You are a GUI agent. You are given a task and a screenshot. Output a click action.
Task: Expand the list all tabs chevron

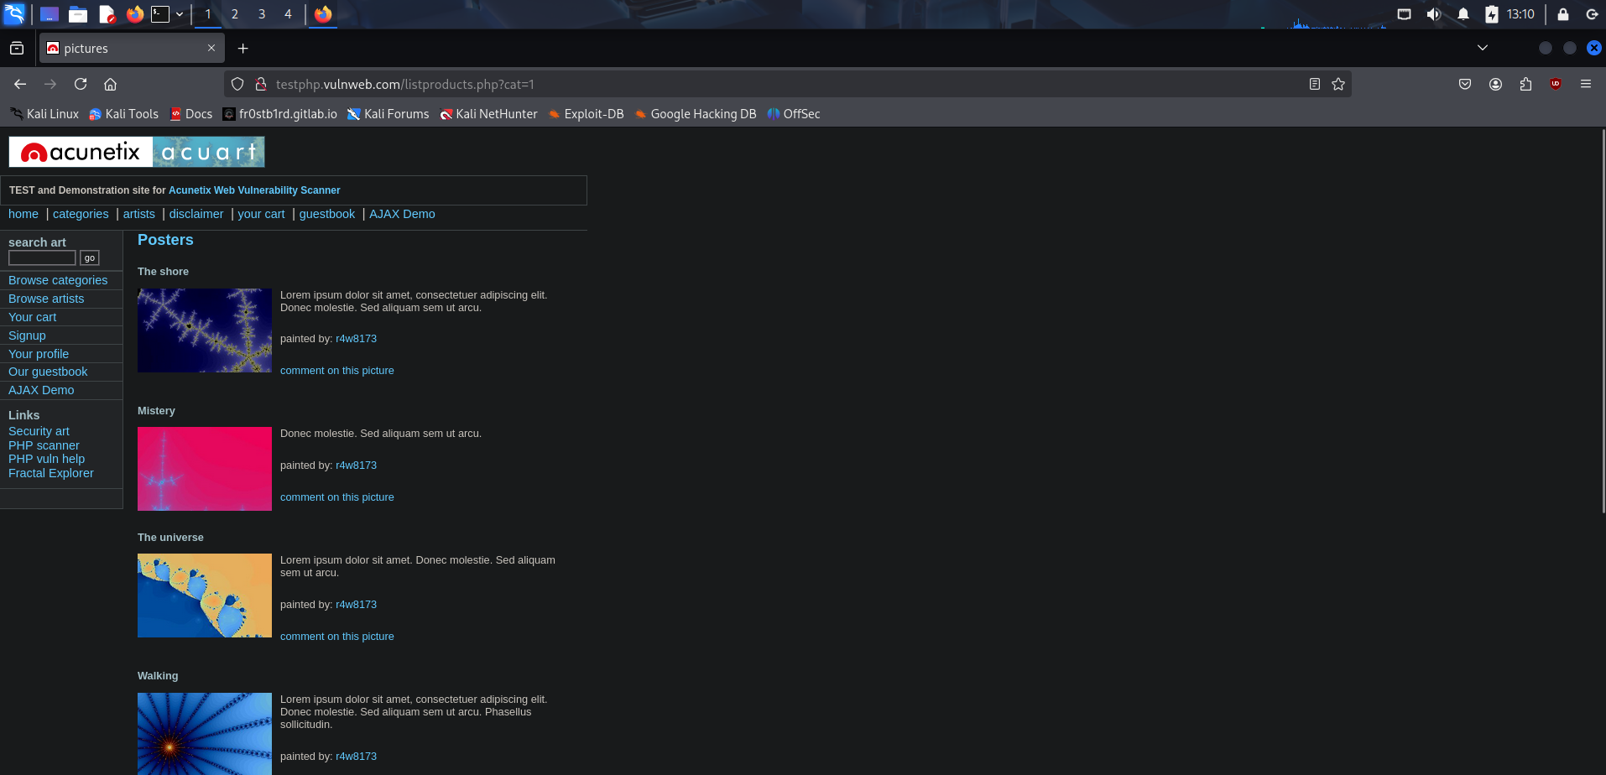(1483, 48)
